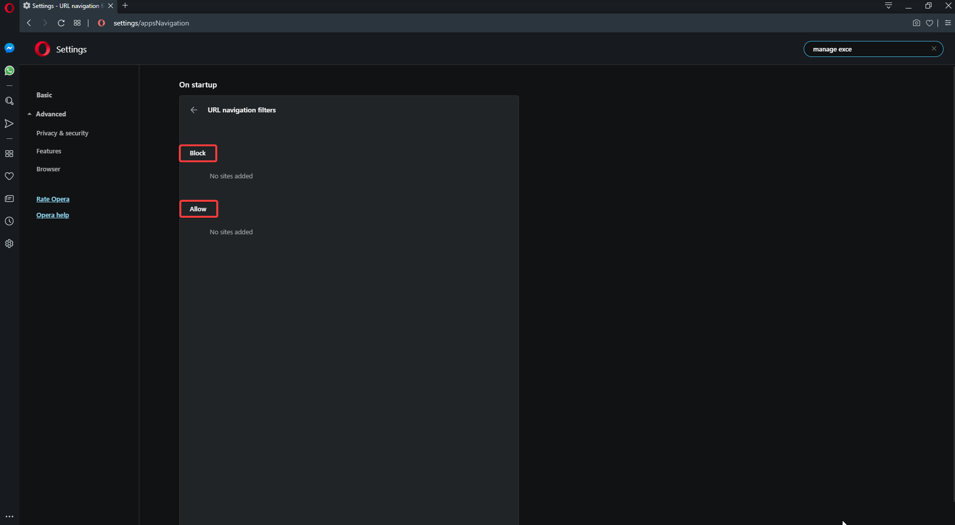Open sidebar setup via the ellipsis icon
Image resolution: width=955 pixels, height=525 pixels.
click(9, 516)
